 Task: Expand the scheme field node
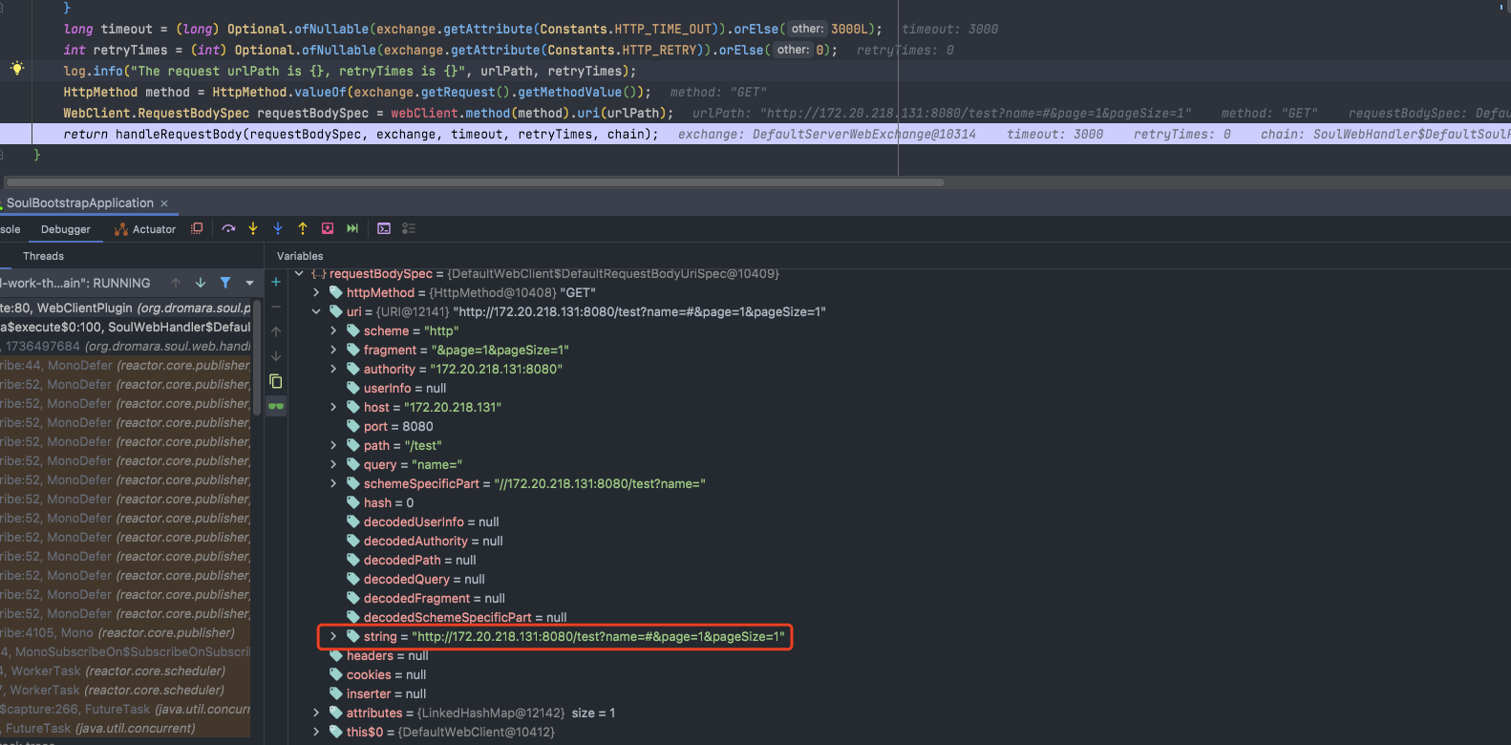[333, 330]
